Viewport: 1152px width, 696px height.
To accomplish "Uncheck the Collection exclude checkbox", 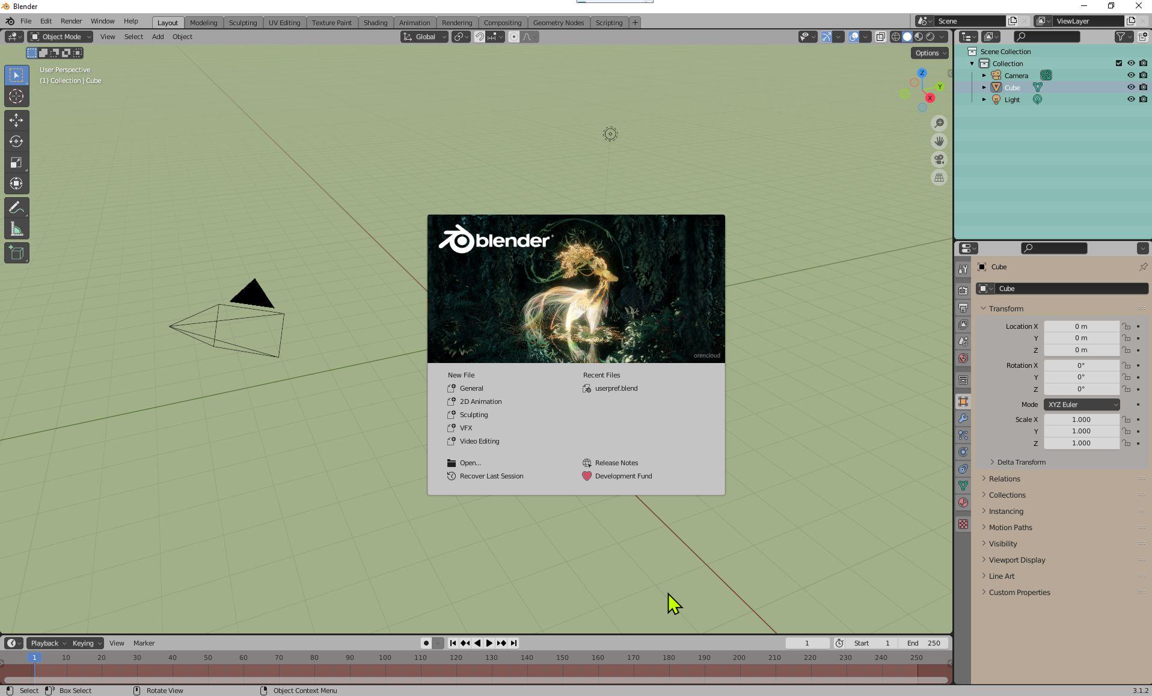I will 1118,64.
